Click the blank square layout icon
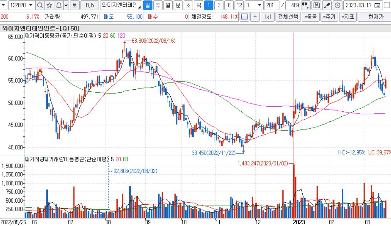Screen dimensions: 391x226 click(244, 17)
